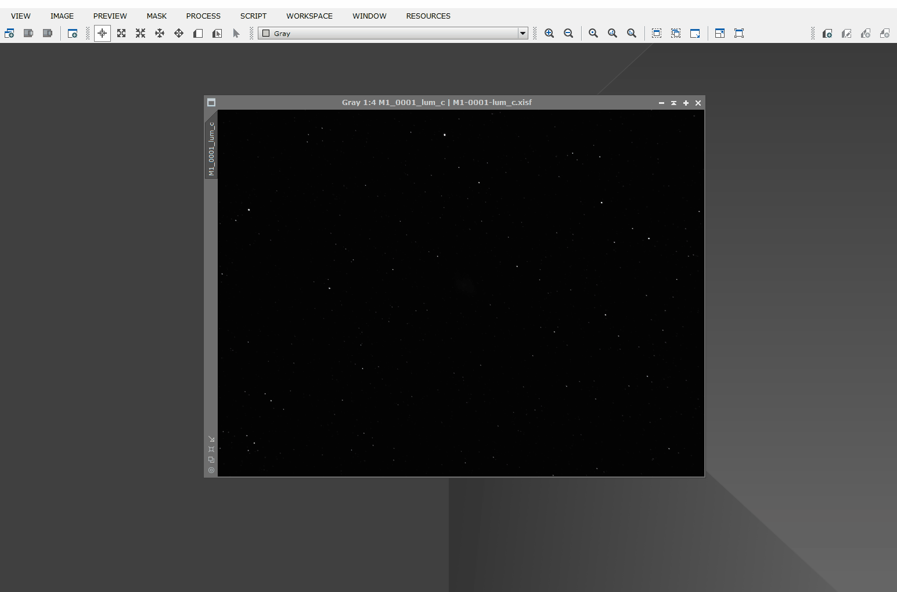This screenshot has height=592, width=897.
Task: Select the readout crosshair mode
Action: click(102, 33)
